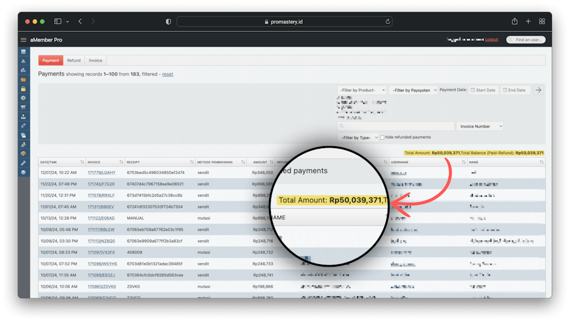Screen dimensions: 570x322
Task: Open the shopping cart icon in sidebar
Action: tap(23, 107)
